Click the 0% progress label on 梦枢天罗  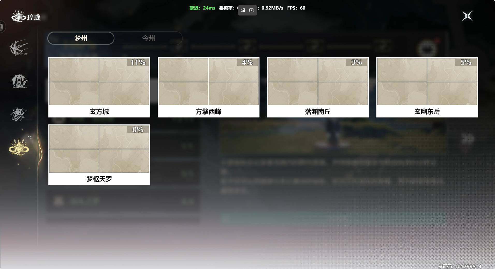(138, 130)
